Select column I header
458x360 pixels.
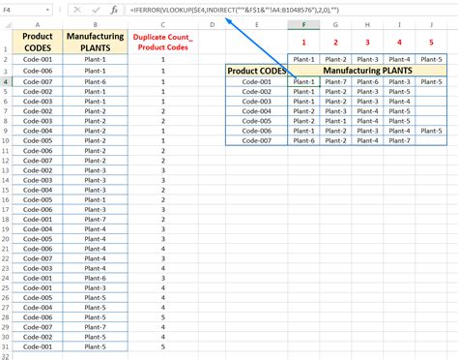click(x=399, y=25)
